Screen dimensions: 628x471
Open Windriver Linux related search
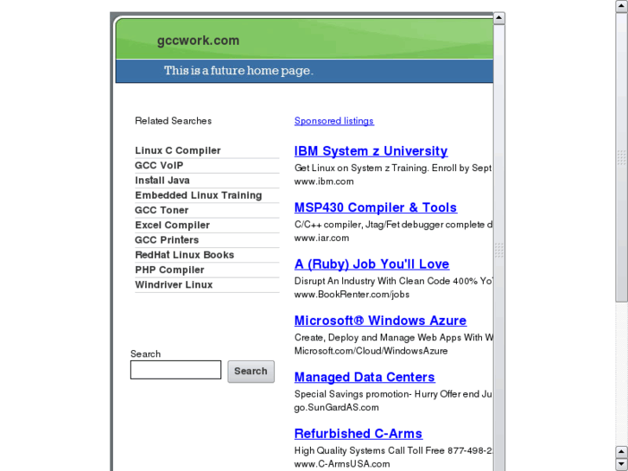(174, 284)
